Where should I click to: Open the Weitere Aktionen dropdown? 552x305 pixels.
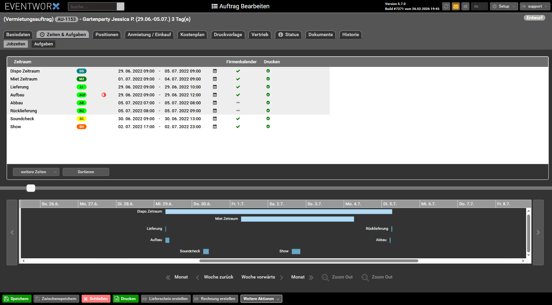tap(261, 299)
